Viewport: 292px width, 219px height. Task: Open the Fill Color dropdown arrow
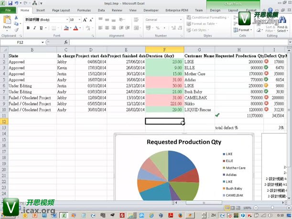click(x=71, y=28)
